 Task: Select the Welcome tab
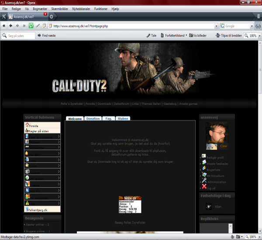(x=75, y=119)
